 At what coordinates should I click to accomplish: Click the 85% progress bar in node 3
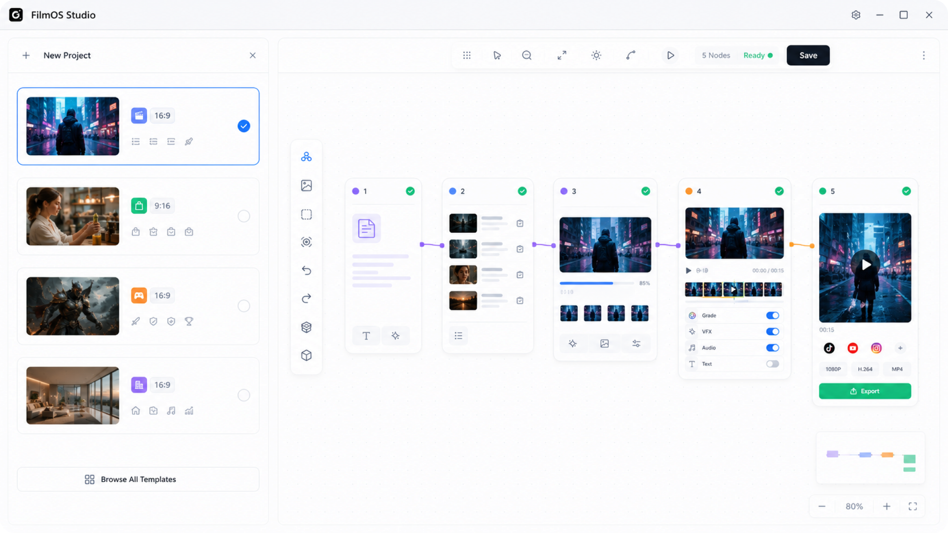point(596,283)
